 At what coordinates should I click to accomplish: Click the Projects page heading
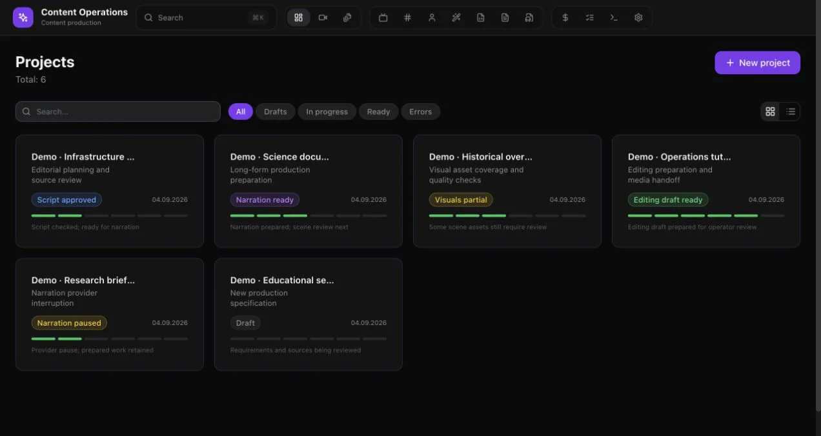[x=45, y=62]
